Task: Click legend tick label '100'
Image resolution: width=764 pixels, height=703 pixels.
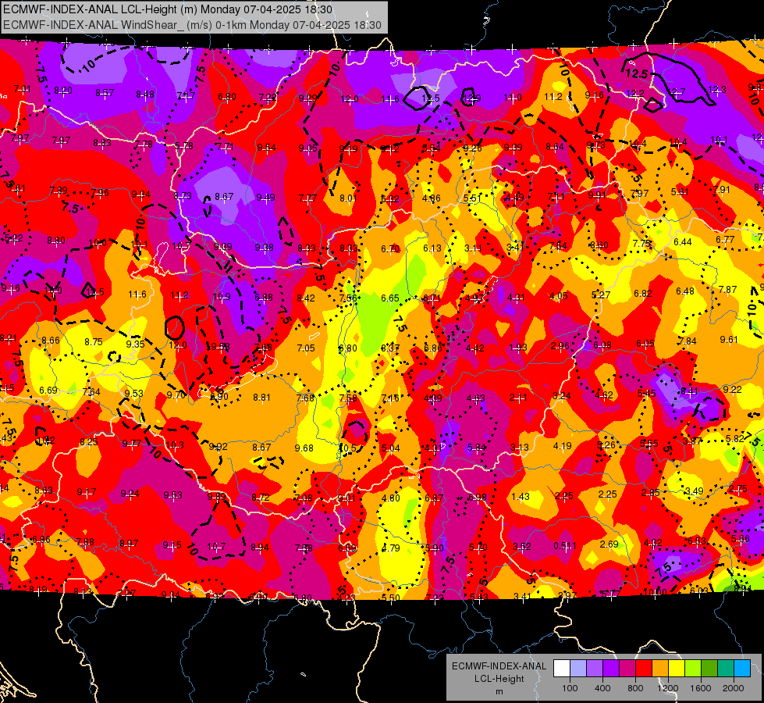Action: point(570,688)
